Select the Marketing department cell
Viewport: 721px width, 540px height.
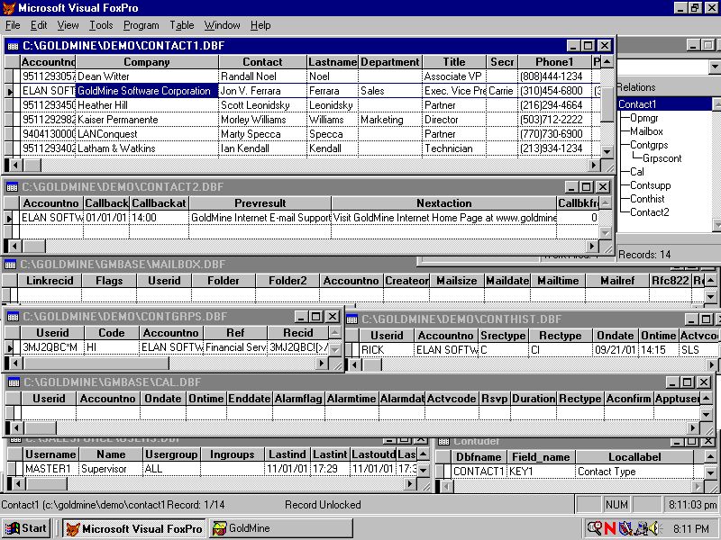tap(390, 120)
